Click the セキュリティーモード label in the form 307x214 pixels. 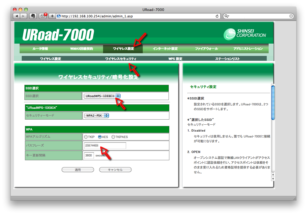coord(40,116)
